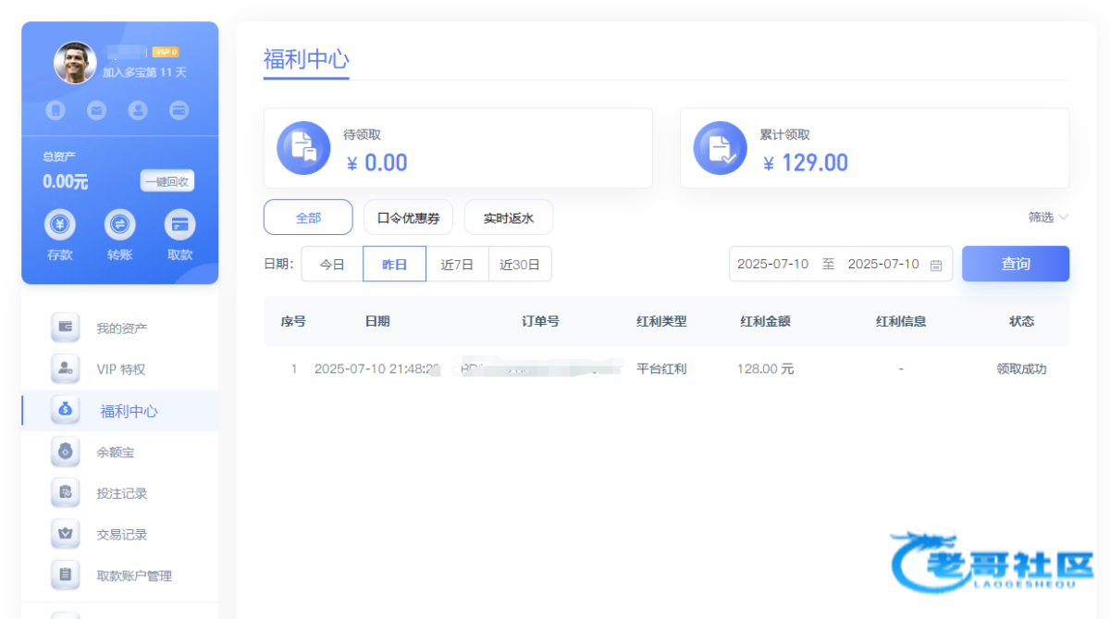Click the phone verification icon under profile
1110x619 pixels.
(x=56, y=111)
